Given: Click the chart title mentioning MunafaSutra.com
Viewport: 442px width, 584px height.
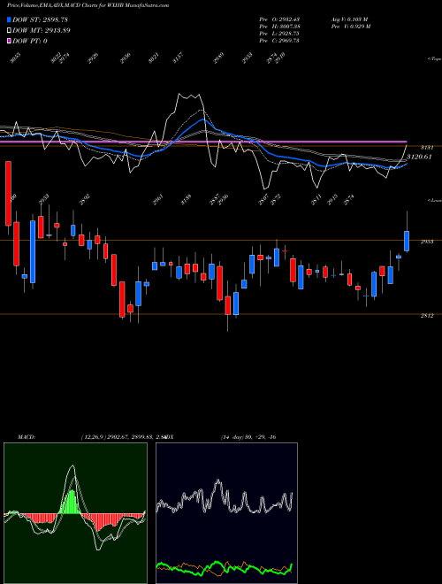Looking at the screenshot, I should coord(88,5).
